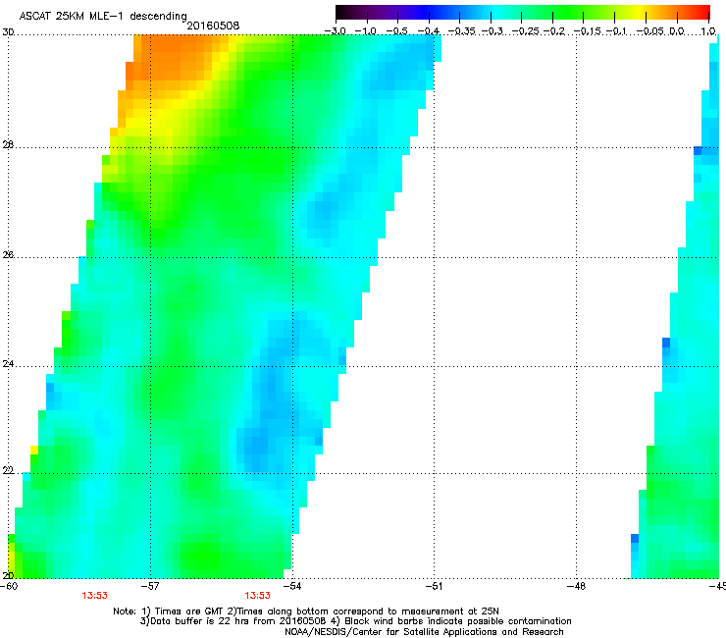The image size is (726, 638).
Task: Click longitude axis label -51
Action: (434, 586)
